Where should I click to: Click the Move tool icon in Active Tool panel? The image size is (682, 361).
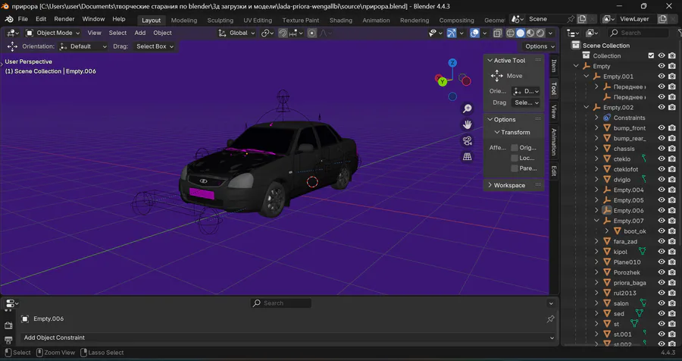point(496,76)
